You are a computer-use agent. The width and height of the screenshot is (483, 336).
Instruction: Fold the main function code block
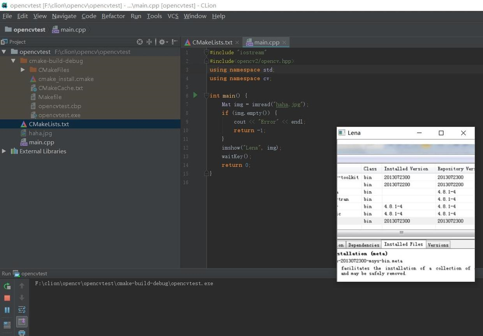[x=207, y=96]
